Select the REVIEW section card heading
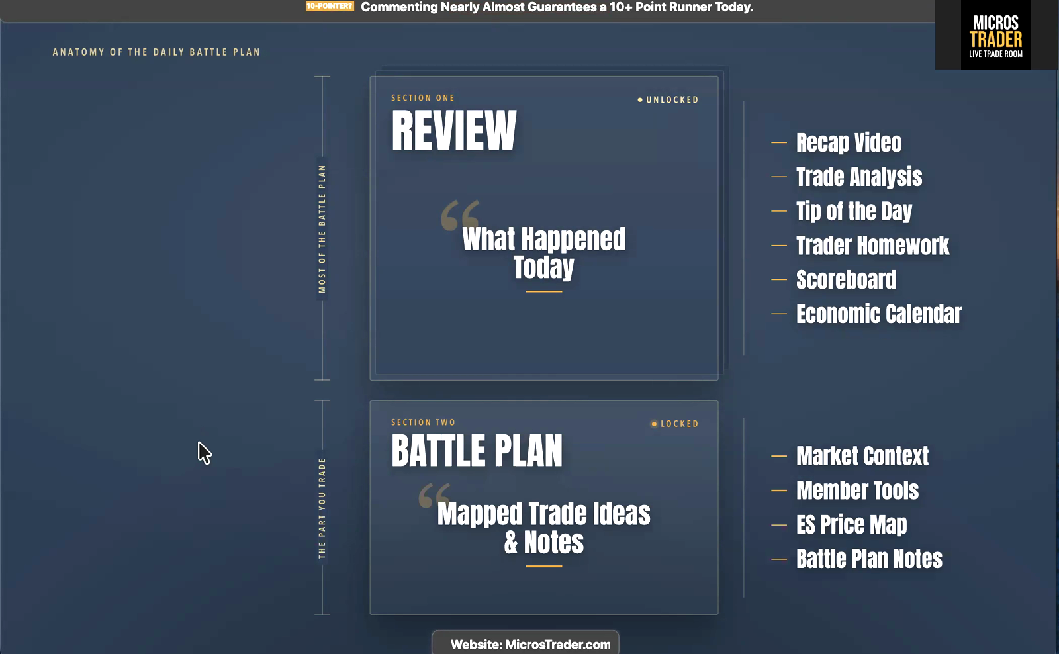This screenshot has height=654, width=1059. tap(454, 131)
